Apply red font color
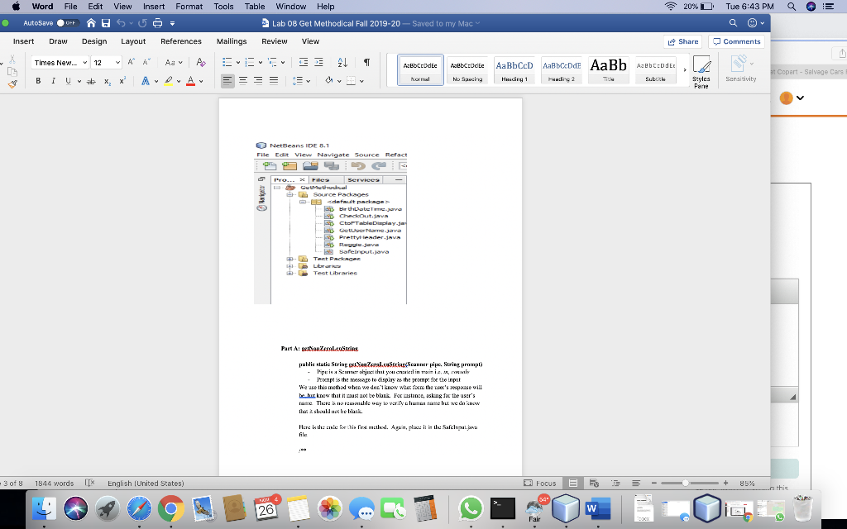Screen dimensions: 847x529 [x=191, y=81]
